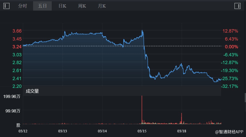The image size is (246, 137).
Task: Click the 0.00% percent label
Action: pyautogui.click(x=232, y=47)
